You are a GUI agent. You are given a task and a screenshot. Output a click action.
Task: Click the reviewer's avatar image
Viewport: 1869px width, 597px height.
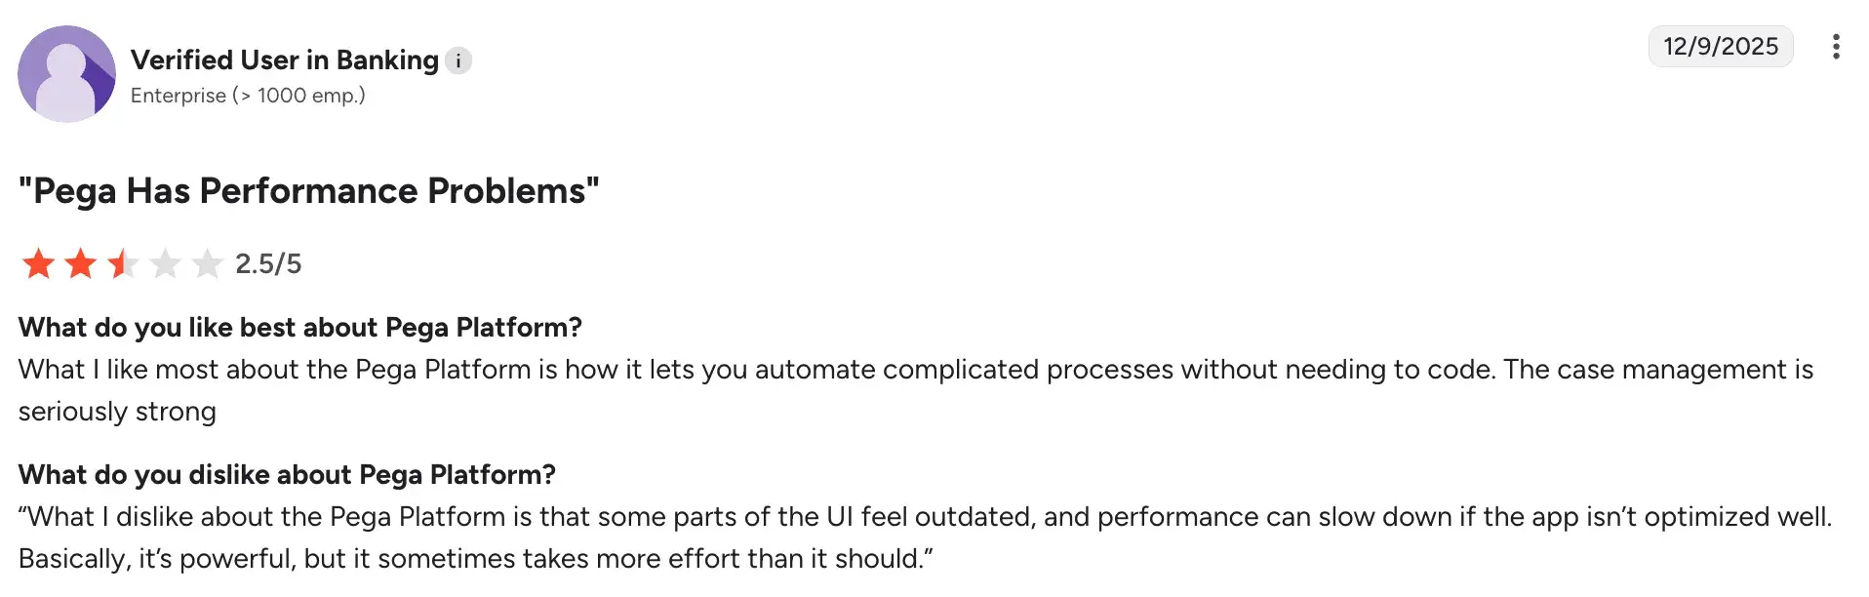[x=66, y=73]
